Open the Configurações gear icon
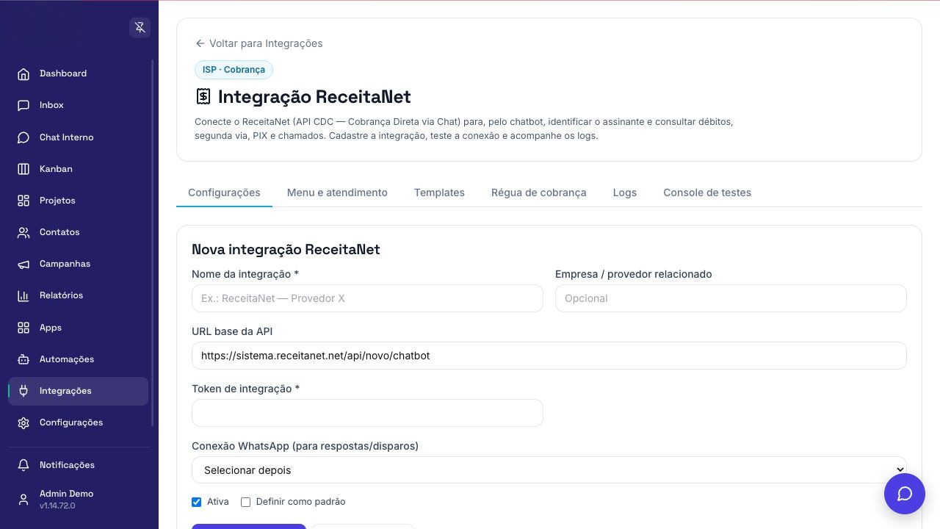The height and width of the screenshot is (529, 940). click(x=23, y=422)
